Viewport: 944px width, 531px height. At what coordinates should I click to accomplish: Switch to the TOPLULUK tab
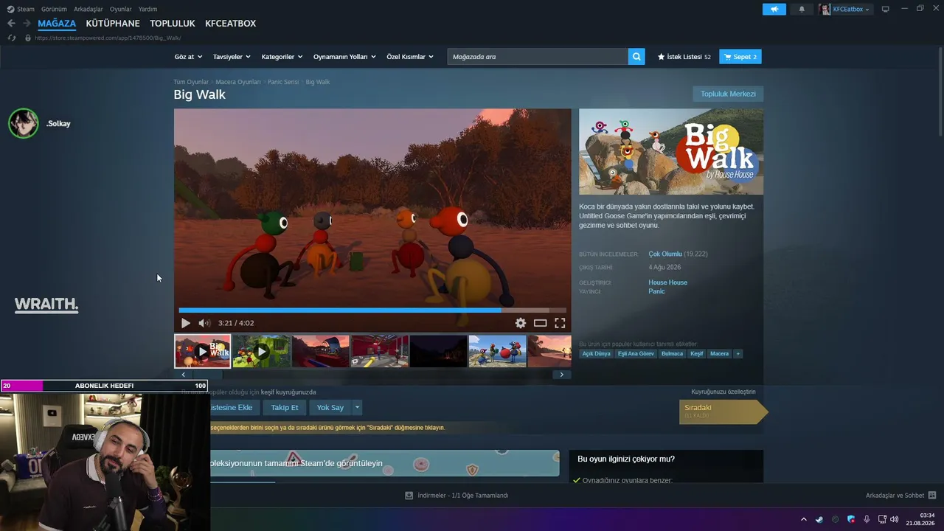click(x=173, y=24)
